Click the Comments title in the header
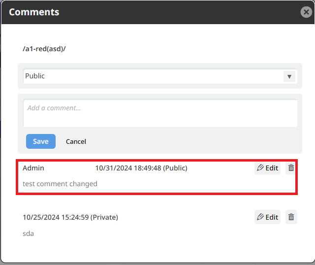Screen dimensions: 315x265 coord(34,12)
